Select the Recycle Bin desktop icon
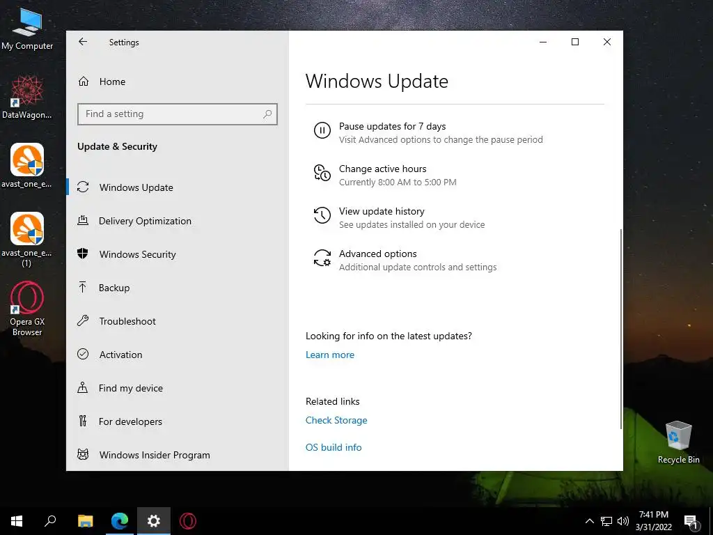The width and height of the screenshot is (713, 535). tap(678, 442)
